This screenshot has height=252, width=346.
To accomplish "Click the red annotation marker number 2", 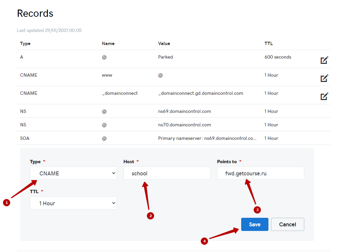I will pos(150,216).
